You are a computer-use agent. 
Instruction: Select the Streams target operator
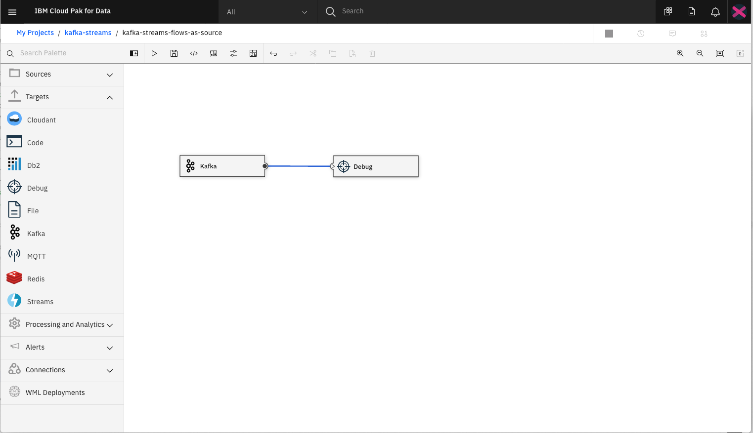(x=62, y=302)
